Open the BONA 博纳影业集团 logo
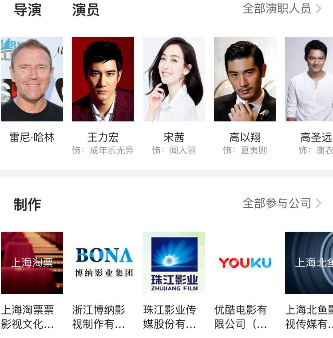 103,263
